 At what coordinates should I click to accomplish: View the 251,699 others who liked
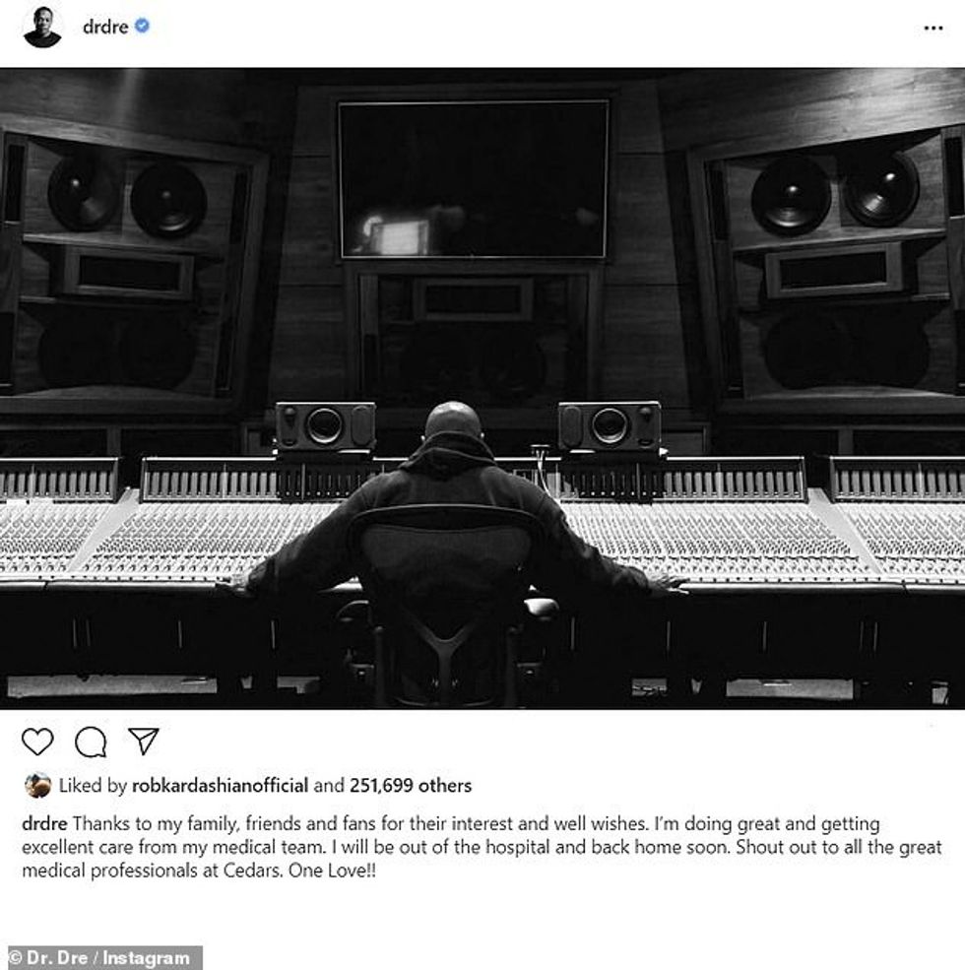411,786
